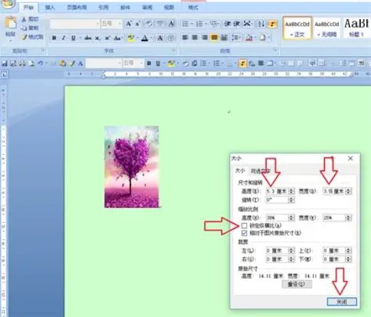Click the Copy (复制) icon
The image size is (371, 317).
tap(24, 28)
